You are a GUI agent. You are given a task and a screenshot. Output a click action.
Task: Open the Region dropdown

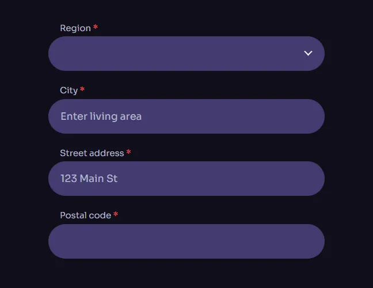coord(186,54)
